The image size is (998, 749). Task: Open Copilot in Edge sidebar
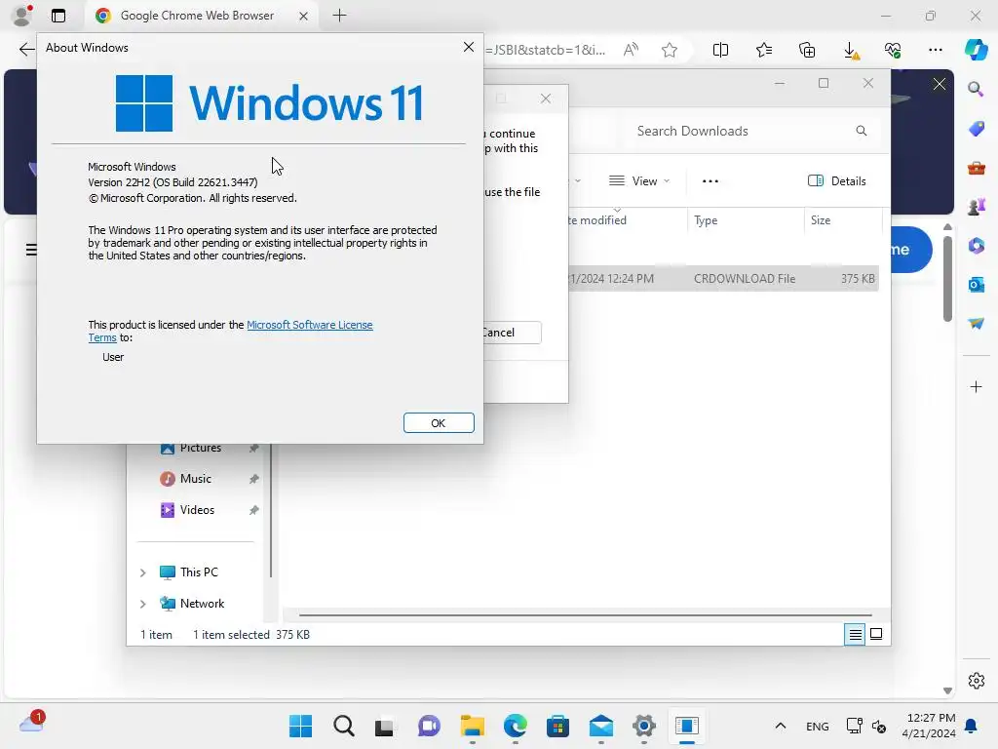pos(976,50)
